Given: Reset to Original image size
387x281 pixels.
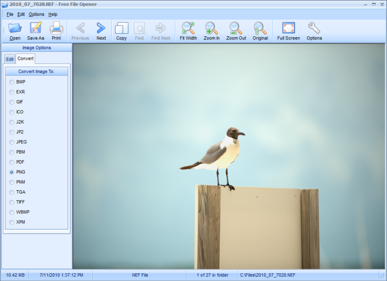Looking at the screenshot, I should click(x=260, y=31).
